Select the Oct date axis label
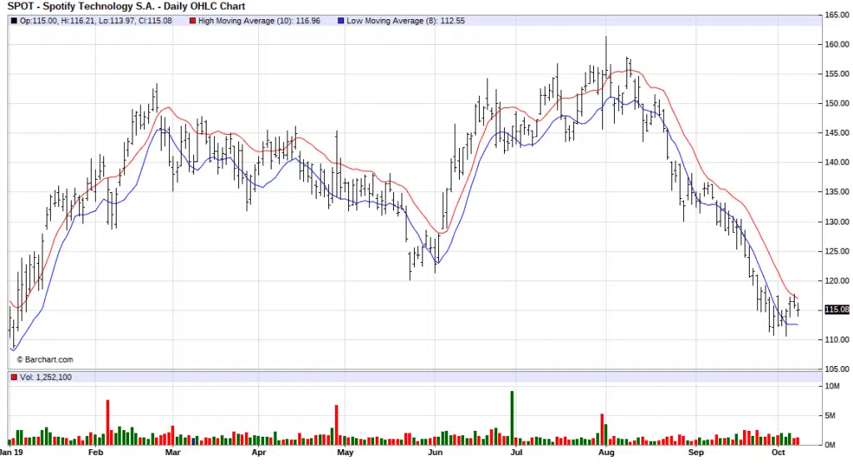 [779, 453]
